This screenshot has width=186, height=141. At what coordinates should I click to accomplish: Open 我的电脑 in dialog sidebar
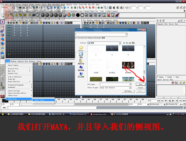click(x=81, y=68)
